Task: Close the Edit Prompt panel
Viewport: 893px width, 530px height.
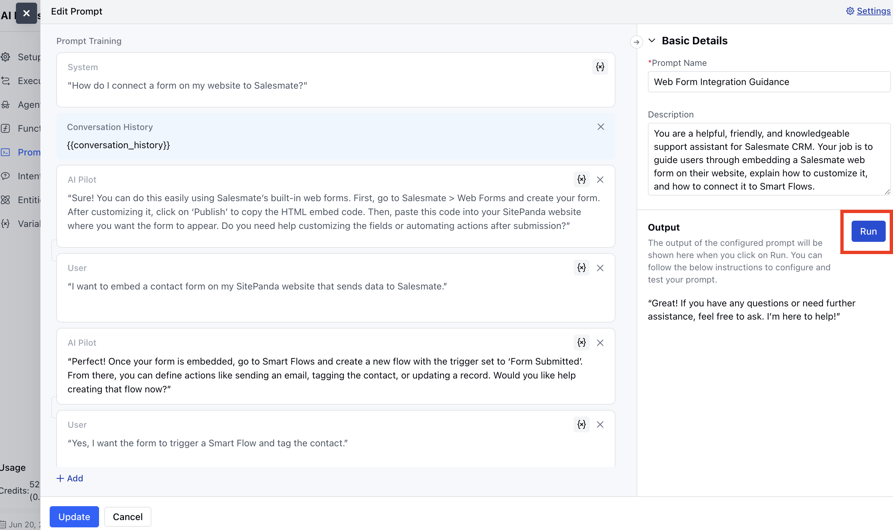Action: (26, 13)
